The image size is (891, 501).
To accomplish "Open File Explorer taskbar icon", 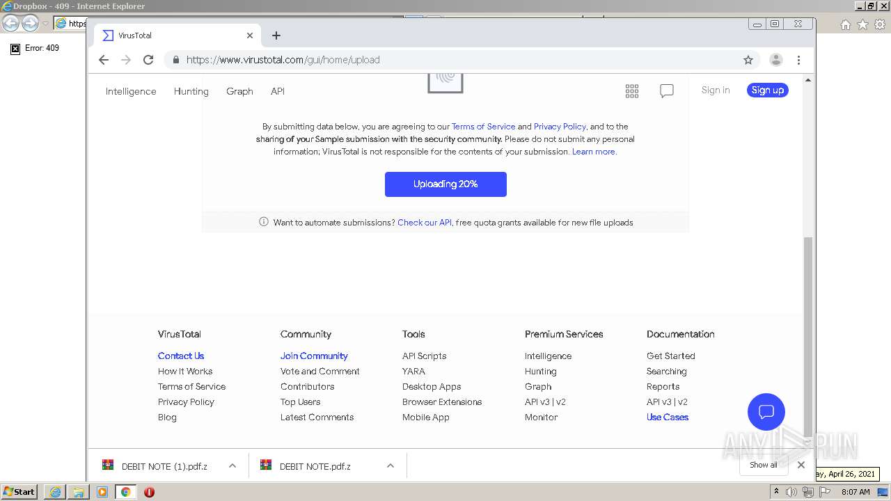I will tap(79, 492).
